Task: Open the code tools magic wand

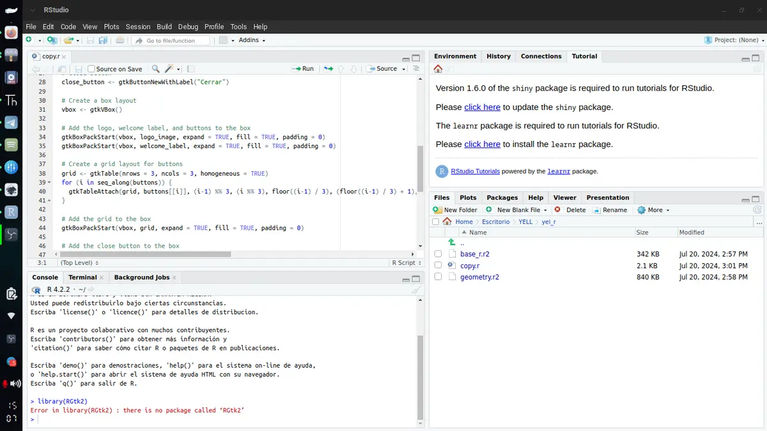Action: click(170, 69)
